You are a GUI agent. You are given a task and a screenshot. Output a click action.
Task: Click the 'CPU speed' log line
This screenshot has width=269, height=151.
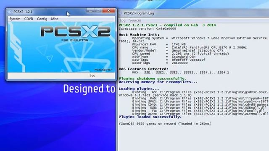pos(180,54)
